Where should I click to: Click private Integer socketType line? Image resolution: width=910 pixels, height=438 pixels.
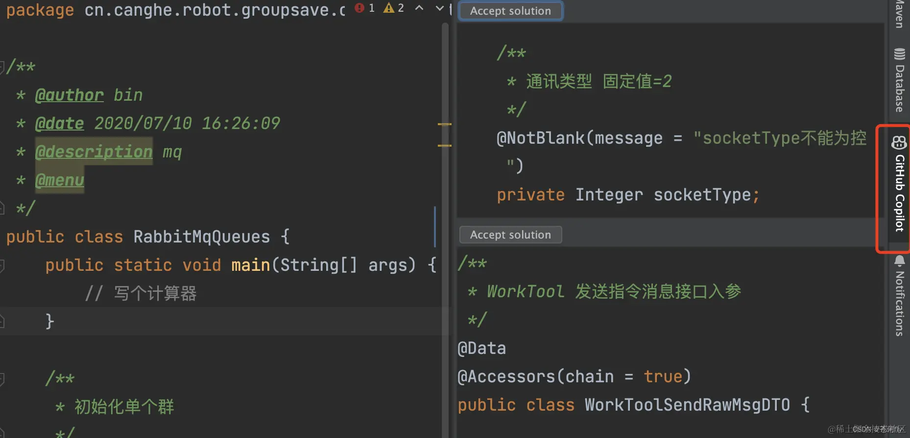click(628, 195)
